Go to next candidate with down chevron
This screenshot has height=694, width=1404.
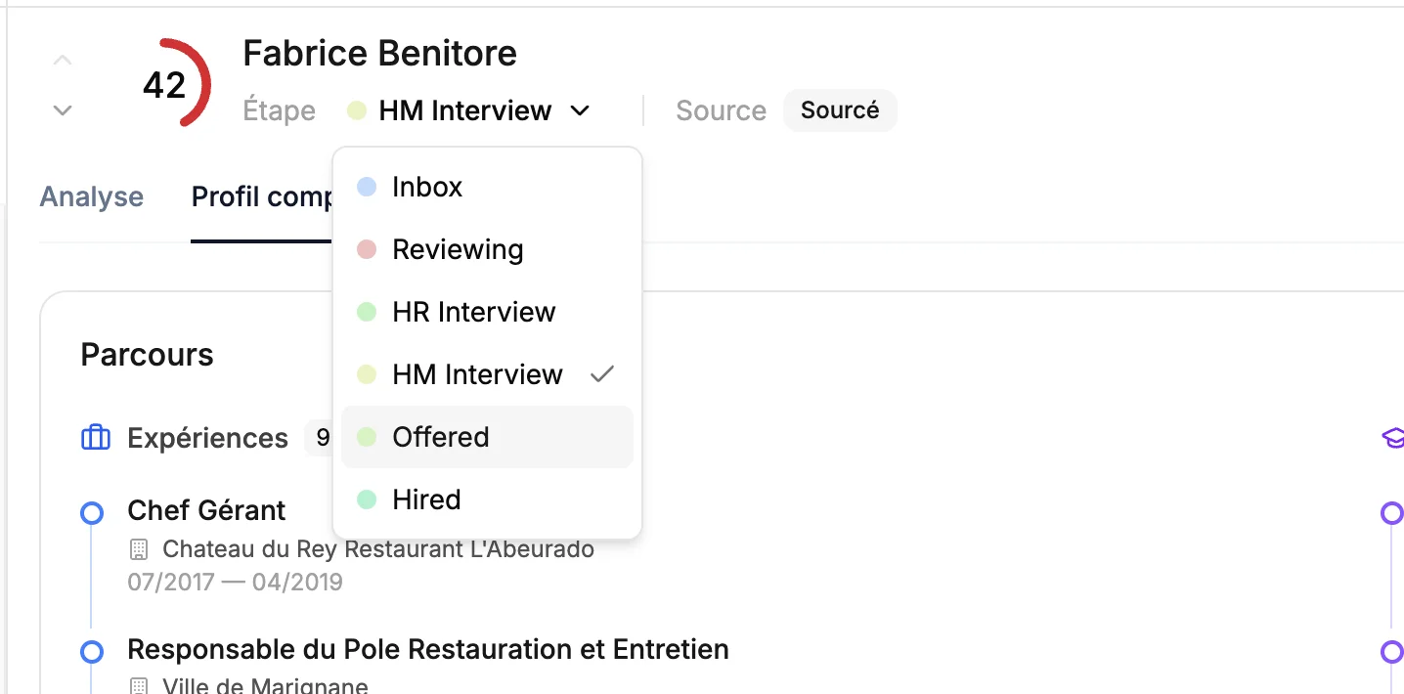click(x=63, y=110)
